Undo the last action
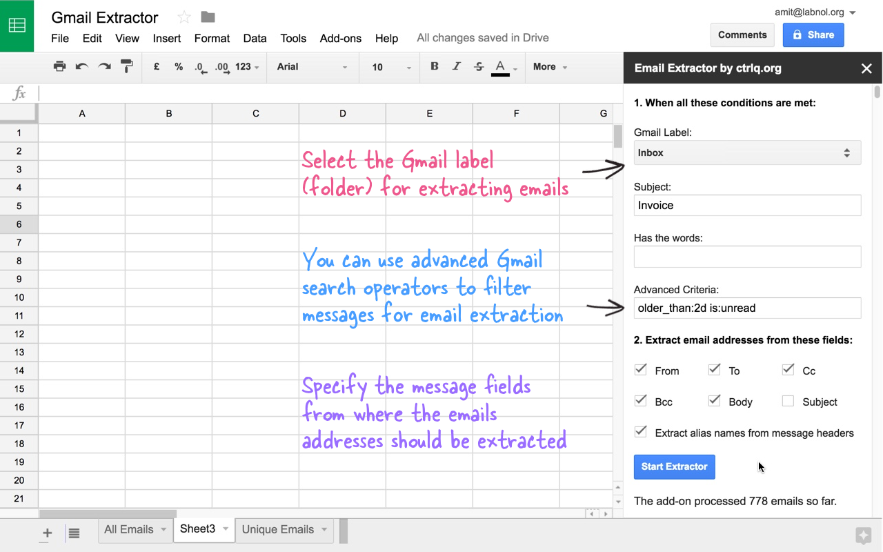Viewport: 883px width, 552px height. point(82,67)
